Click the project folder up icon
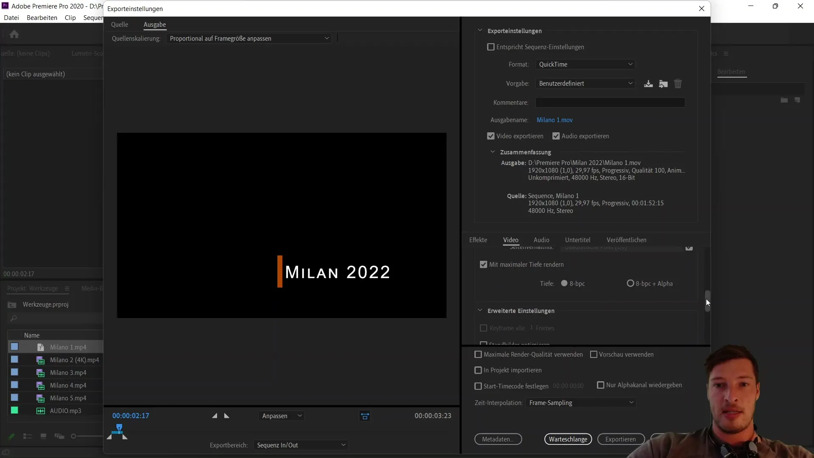The height and width of the screenshot is (458, 814). (x=12, y=305)
